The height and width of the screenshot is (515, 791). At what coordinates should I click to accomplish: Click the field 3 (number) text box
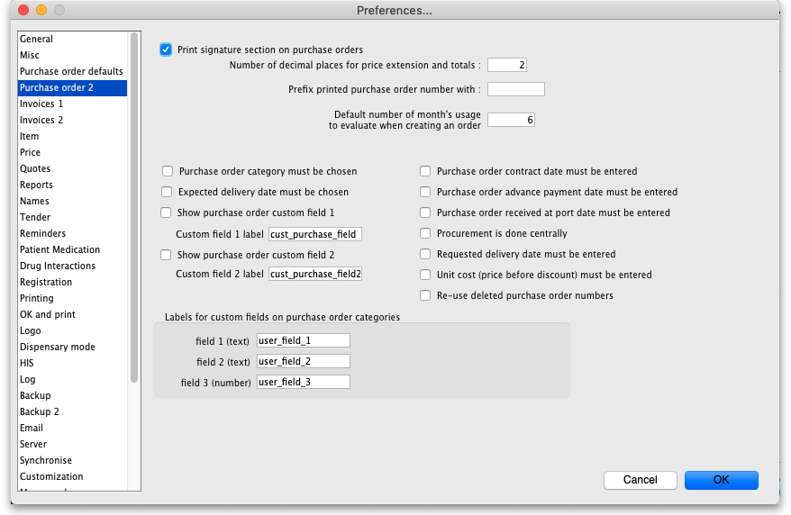(x=303, y=382)
